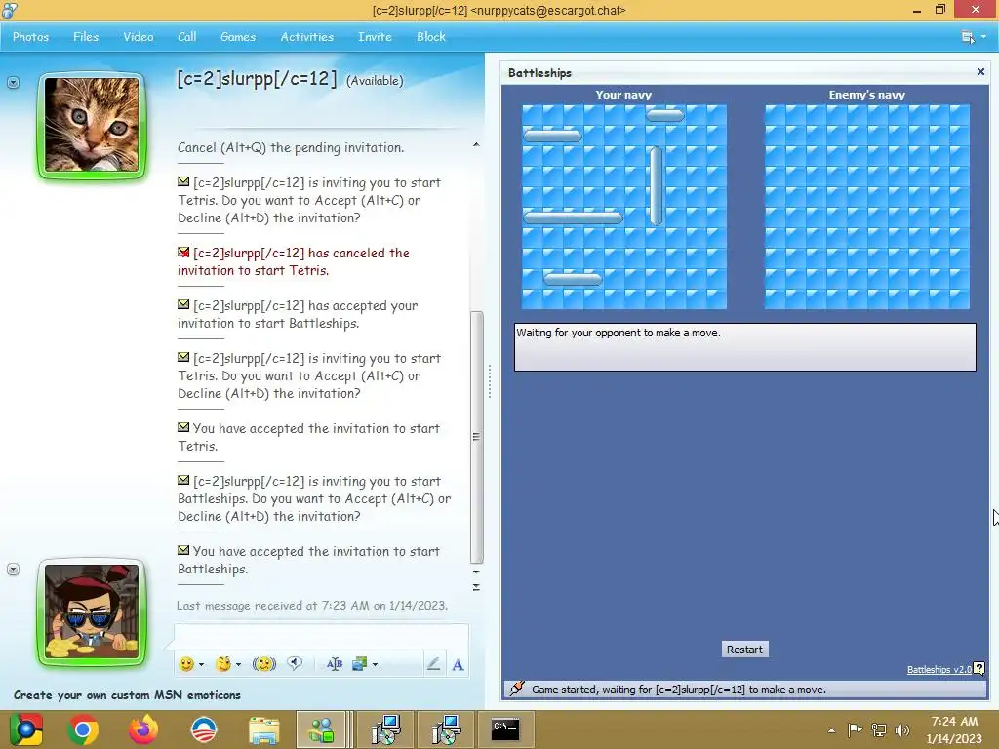Send a nudge with the shaking smiley
Viewport: 999px width, 749px height.
[x=263, y=664]
